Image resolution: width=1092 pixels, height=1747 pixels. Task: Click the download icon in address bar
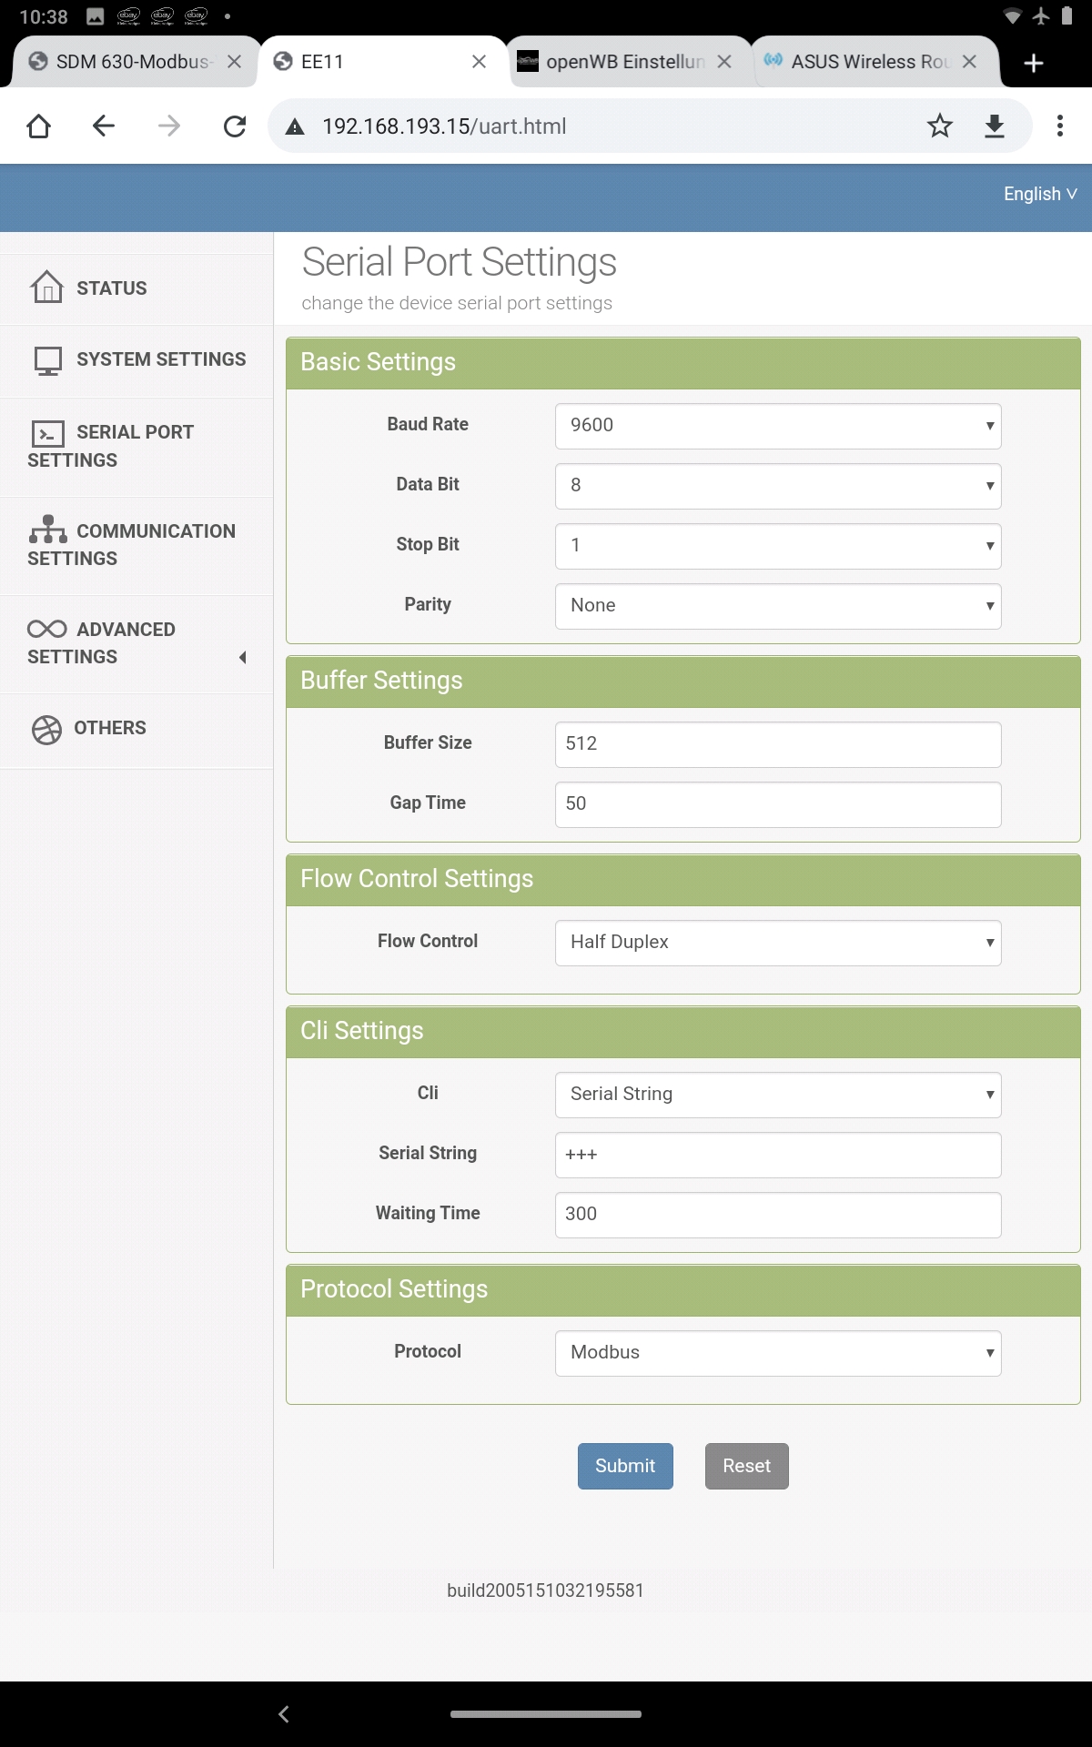(x=995, y=126)
